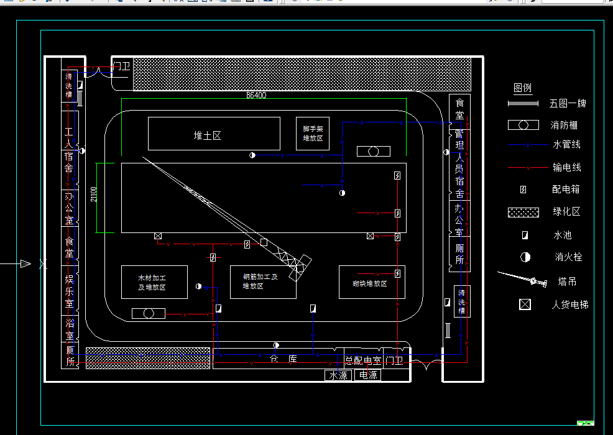Click the 人货电梯 legend label
Screen dimensions: 613x435
[x=570, y=304]
